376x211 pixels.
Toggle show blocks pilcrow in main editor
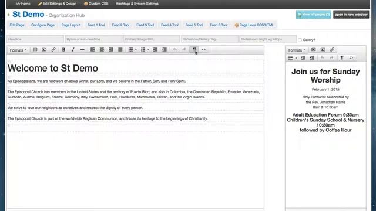pos(194,50)
